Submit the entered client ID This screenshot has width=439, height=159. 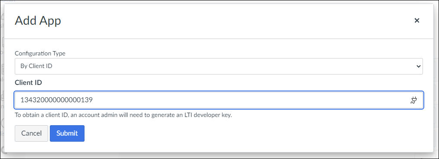pos(67,133)
